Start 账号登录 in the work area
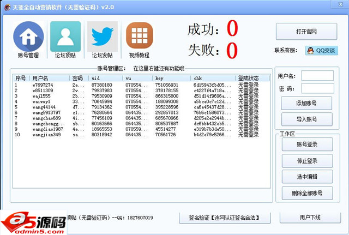 pyautogui.click(x=306, y=144)
